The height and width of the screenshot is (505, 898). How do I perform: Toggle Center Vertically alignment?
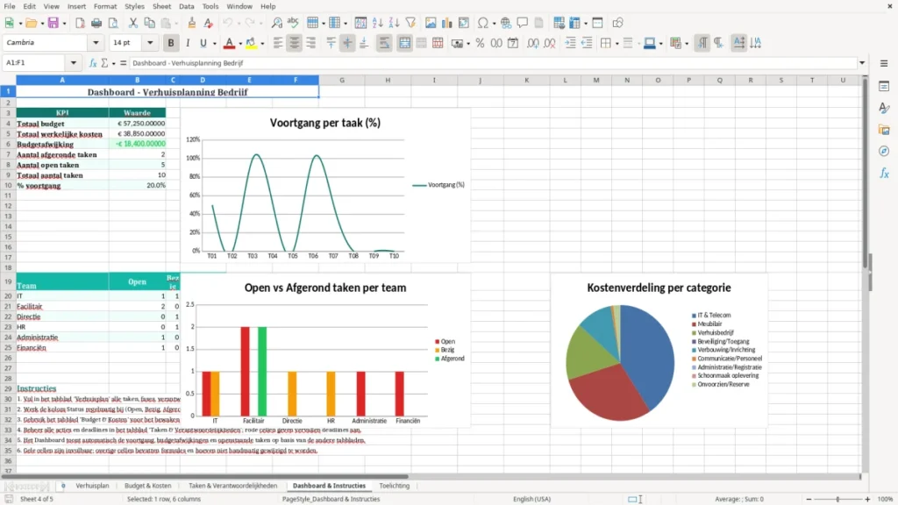[x=347, y=43]
